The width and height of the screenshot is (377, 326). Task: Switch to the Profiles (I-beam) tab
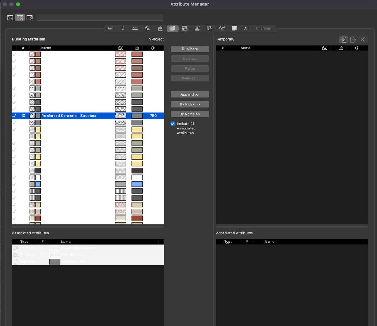pyautogui.click(x=197, y=28)
